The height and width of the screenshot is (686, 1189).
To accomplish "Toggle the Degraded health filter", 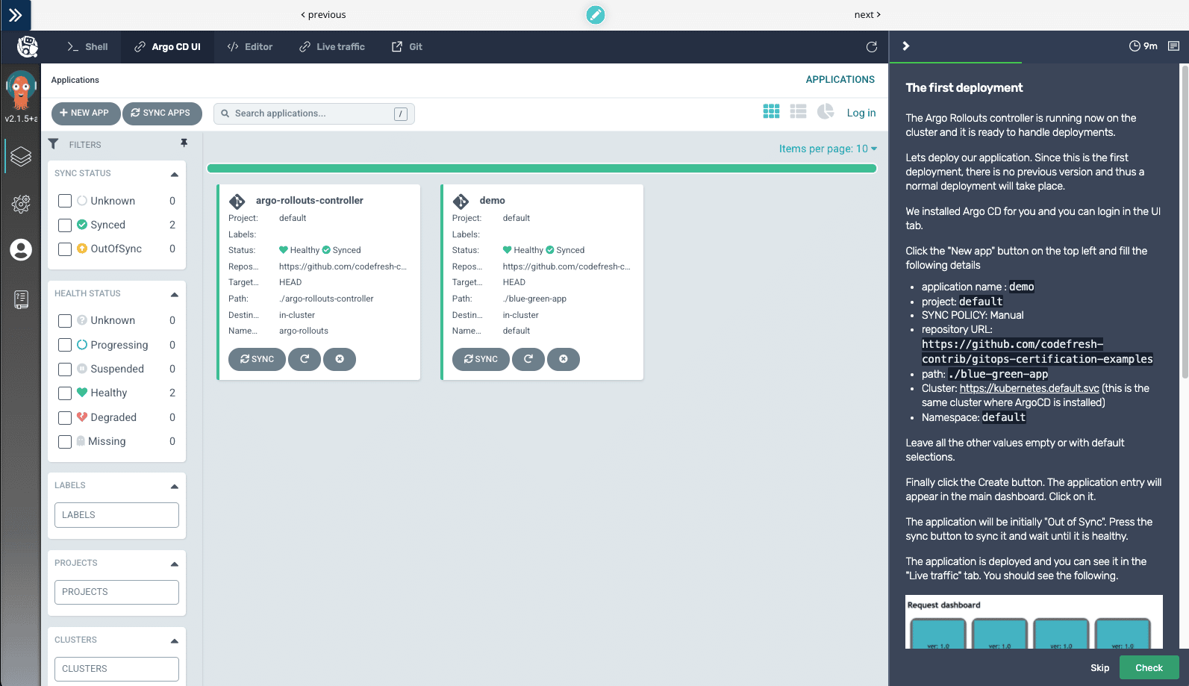I will [65, 417].
